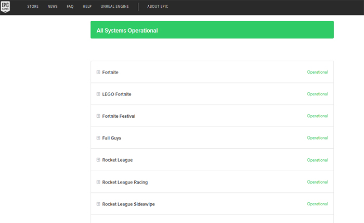The image size is (364, 223).
Task: Open the Store menu item
Action: [x=33, y=7]
